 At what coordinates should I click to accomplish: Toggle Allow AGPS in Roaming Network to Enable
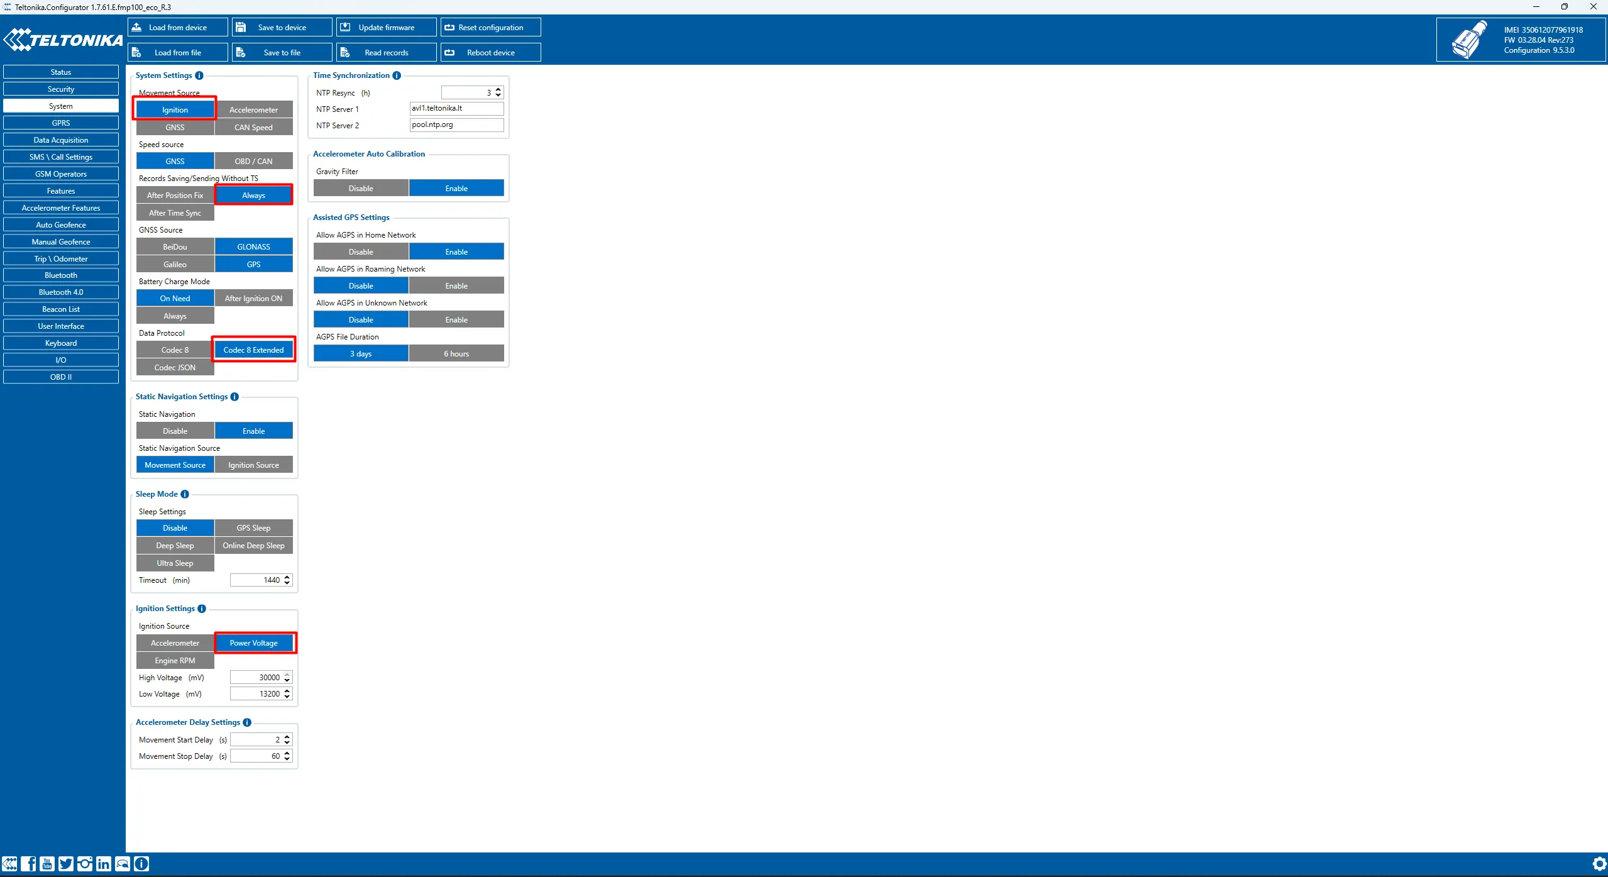point(454,285)
